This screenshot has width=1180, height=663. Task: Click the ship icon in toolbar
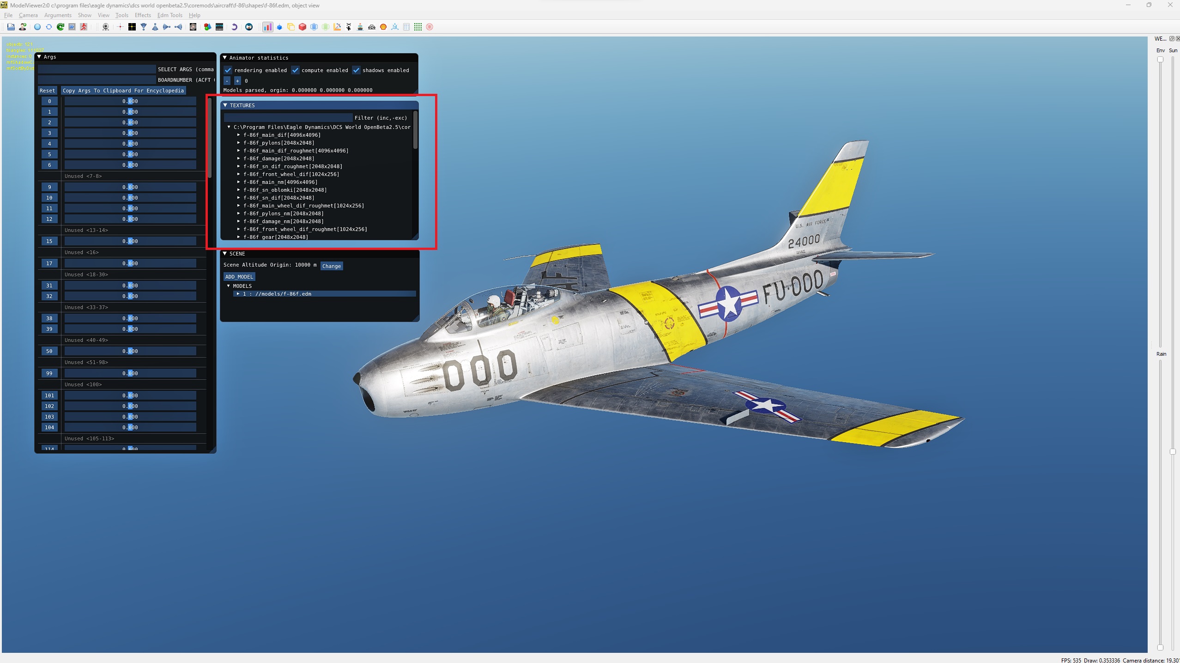coord(360,27)
